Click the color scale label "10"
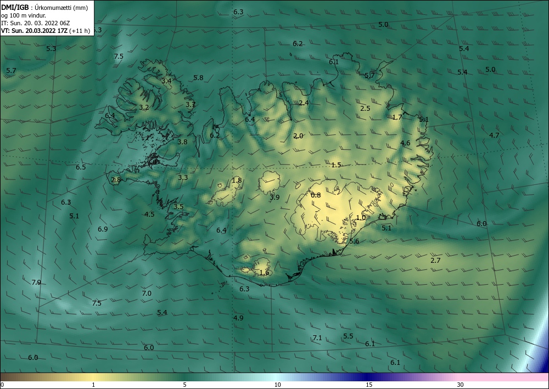This screenshot has height=389, width=549. point(278,385)
